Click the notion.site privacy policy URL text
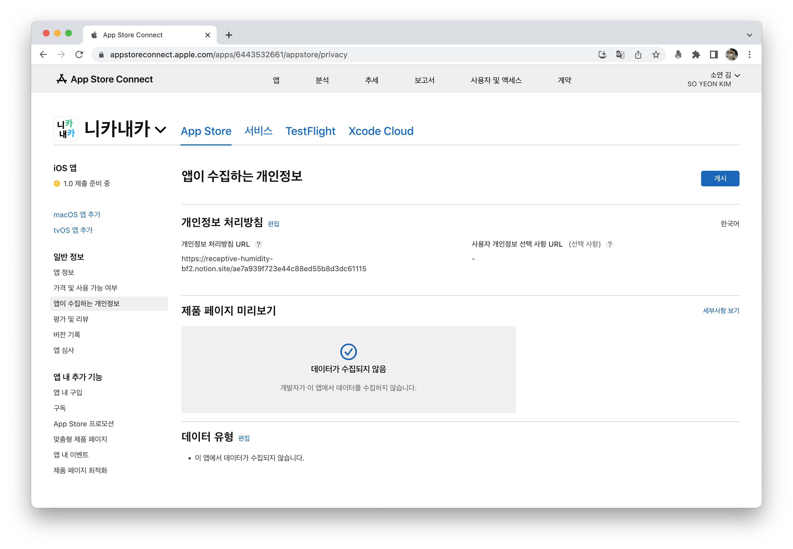The height and width of the screenshot is (549, 793). click(x=274, y=263)
